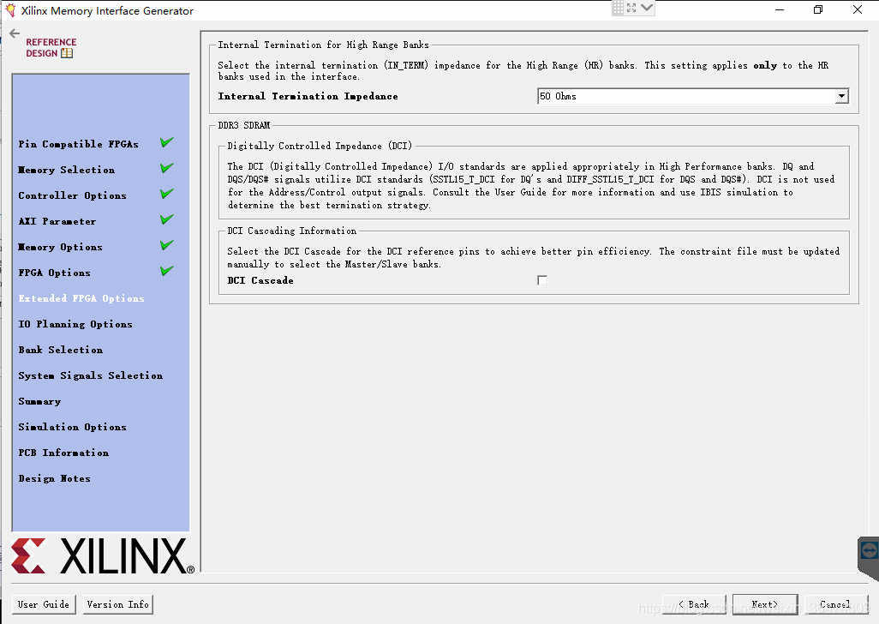Image resolution: width=879 pixels, height=624 pixels.
Task: Click the DCI Cascading Information group title
Action: pyautogui.click(x=291, y=231)
